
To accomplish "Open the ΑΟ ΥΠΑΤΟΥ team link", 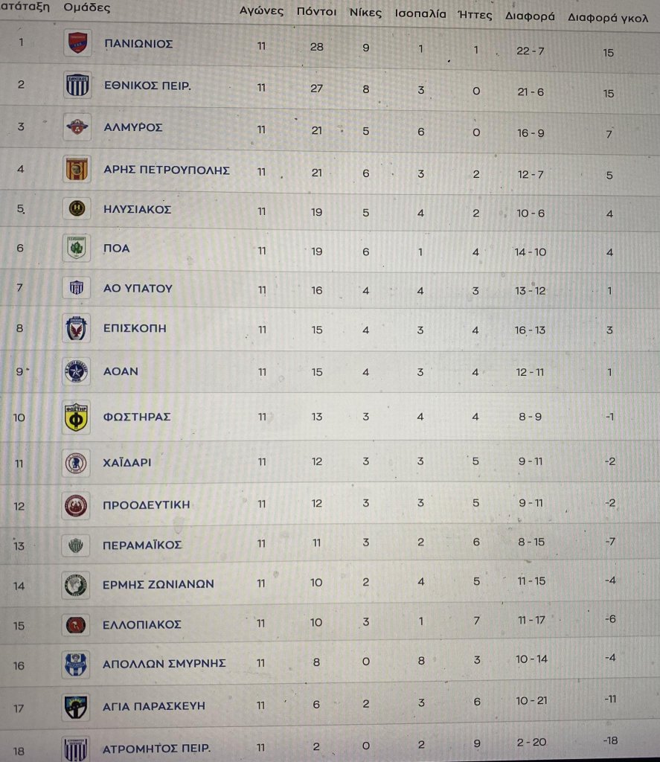I will pyautogui.click(x=138, y=288).
